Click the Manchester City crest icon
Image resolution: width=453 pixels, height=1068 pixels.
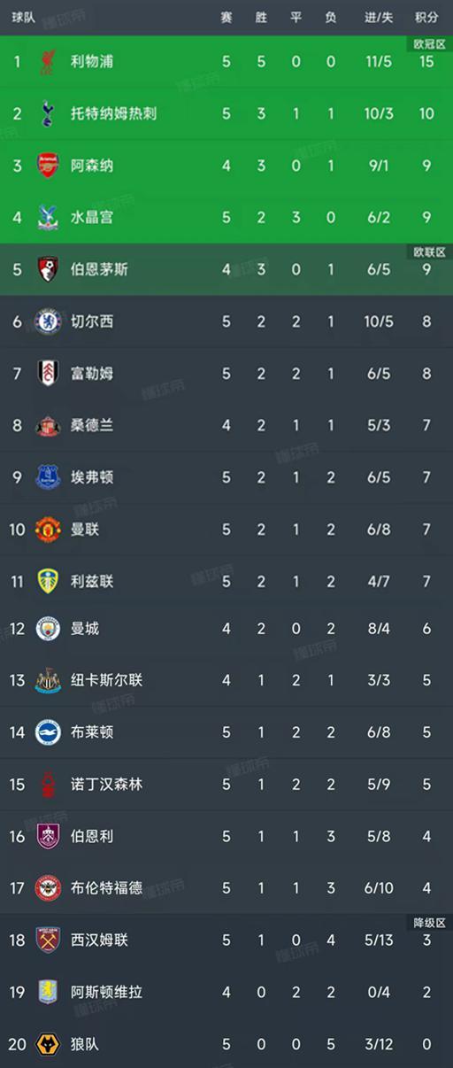click(47, 629)
